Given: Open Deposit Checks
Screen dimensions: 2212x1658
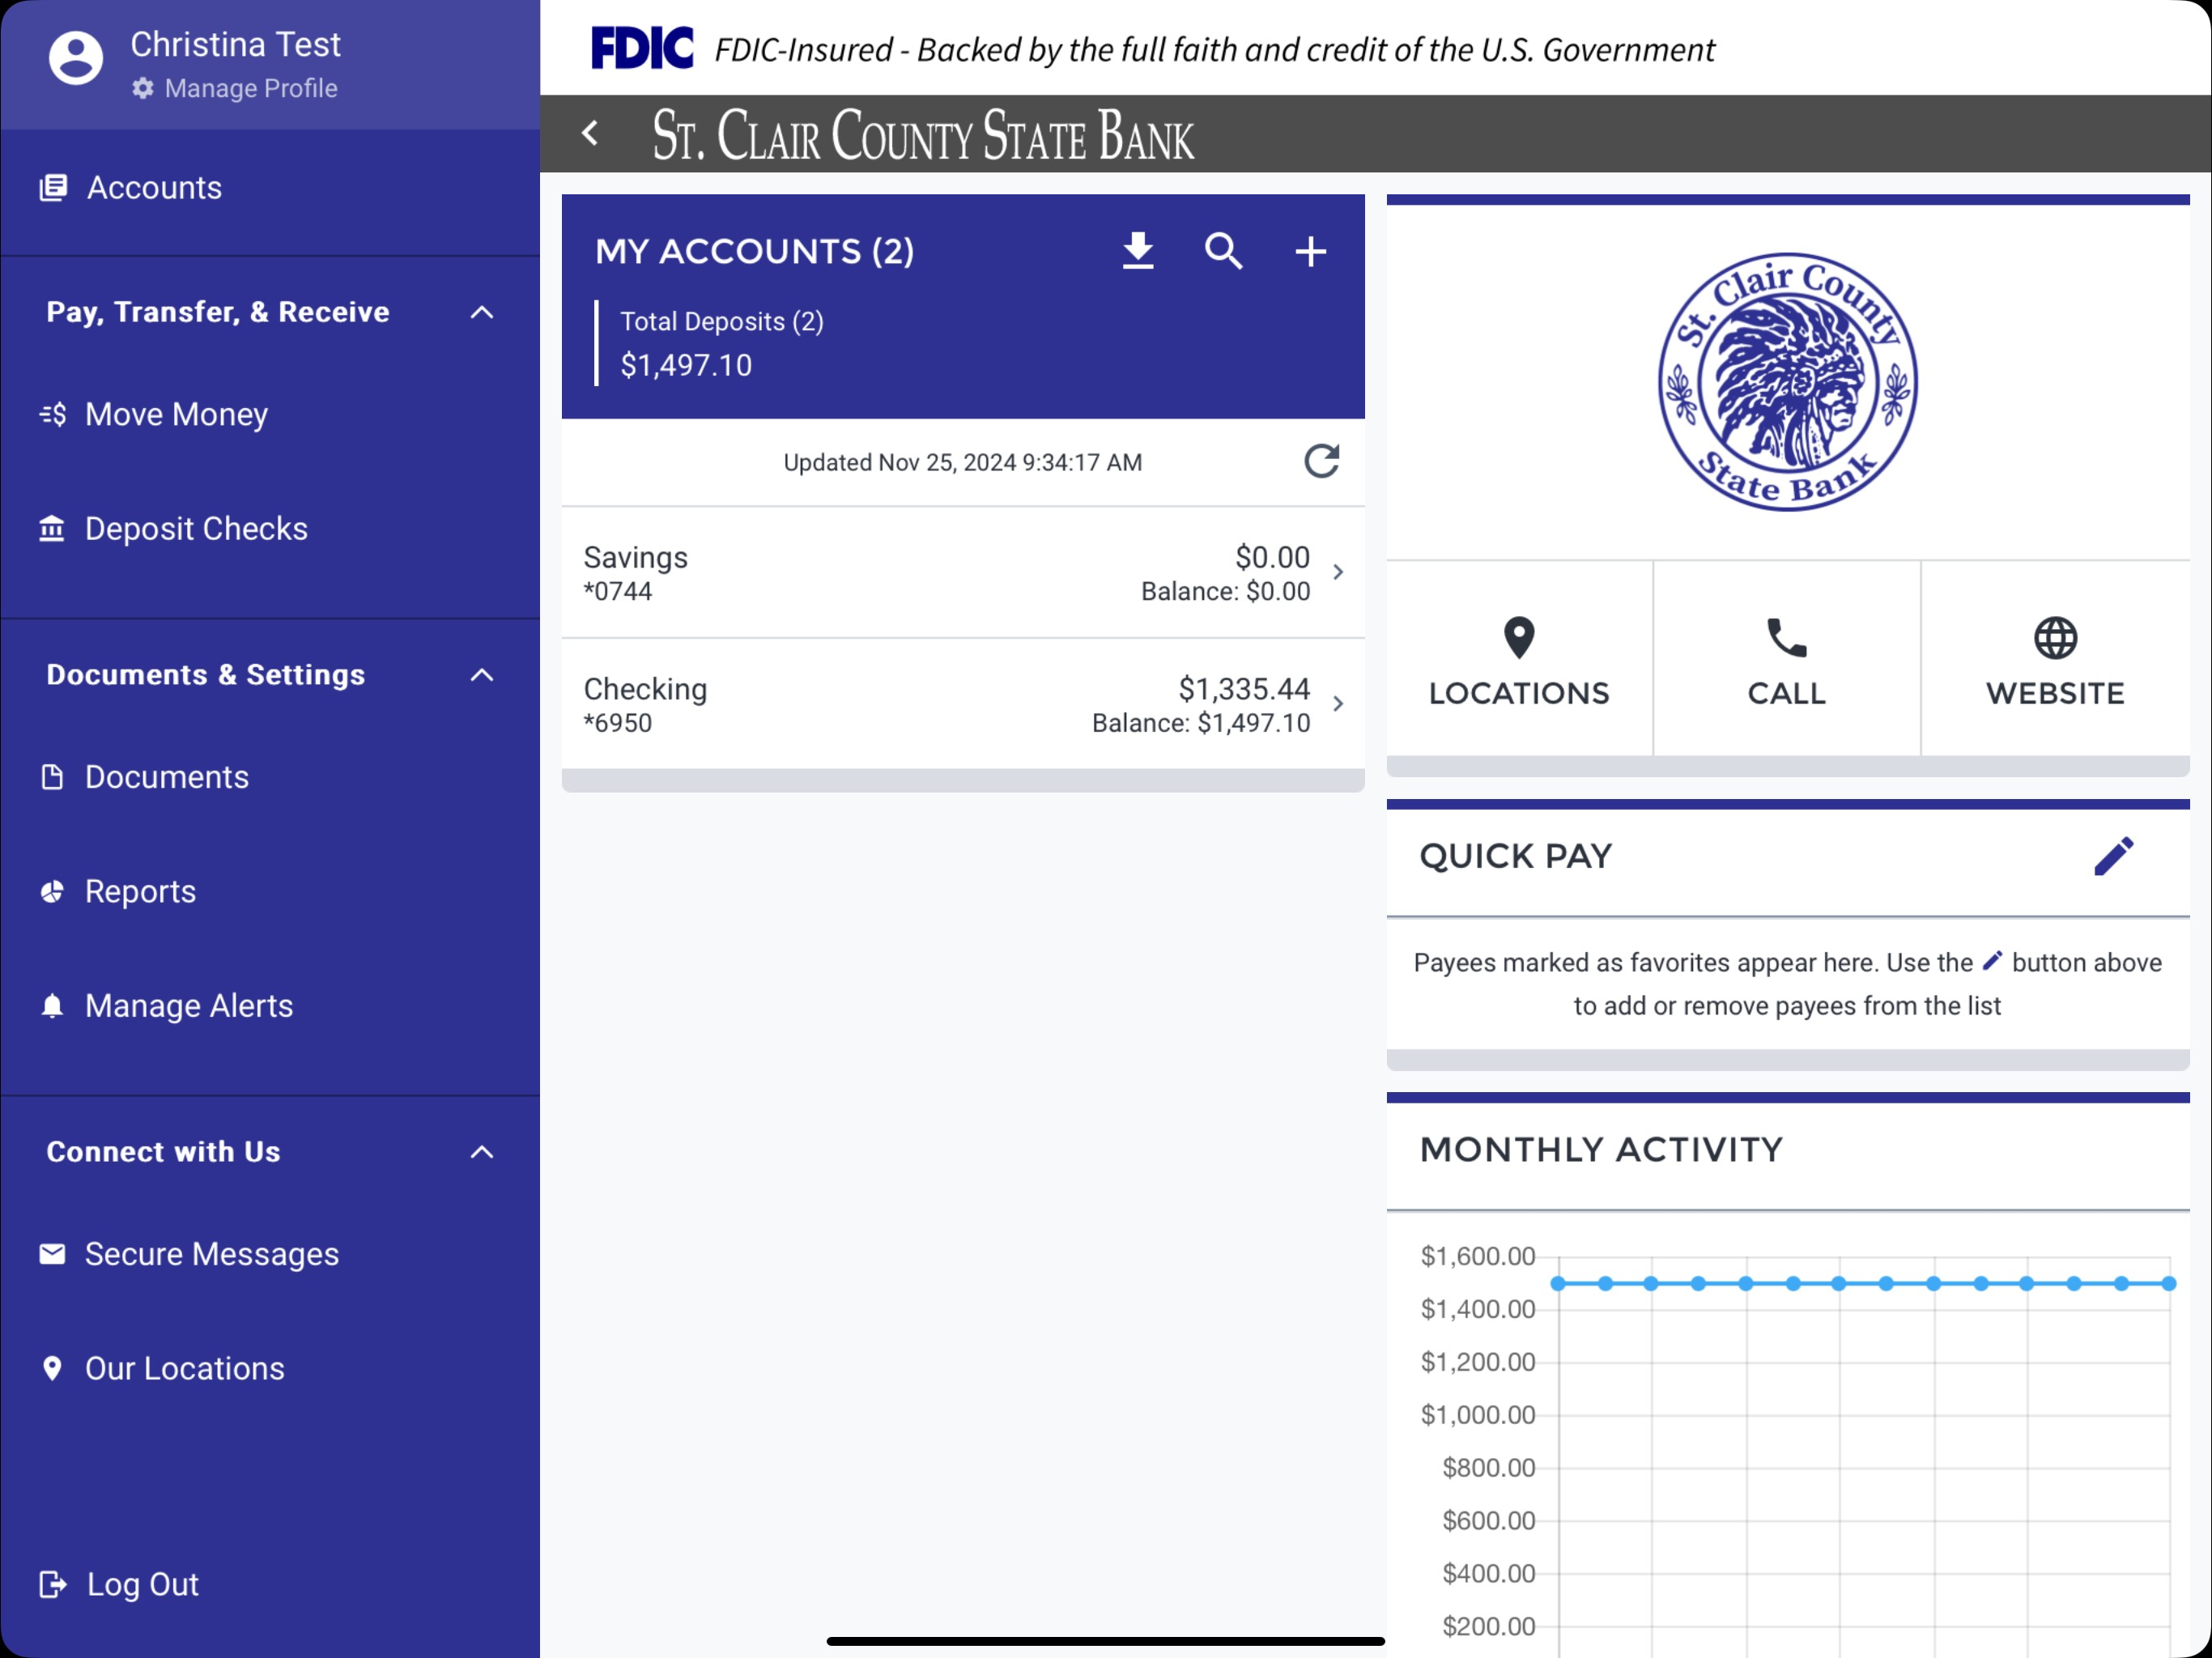Looking at the screenshot, I should [270, 528].
